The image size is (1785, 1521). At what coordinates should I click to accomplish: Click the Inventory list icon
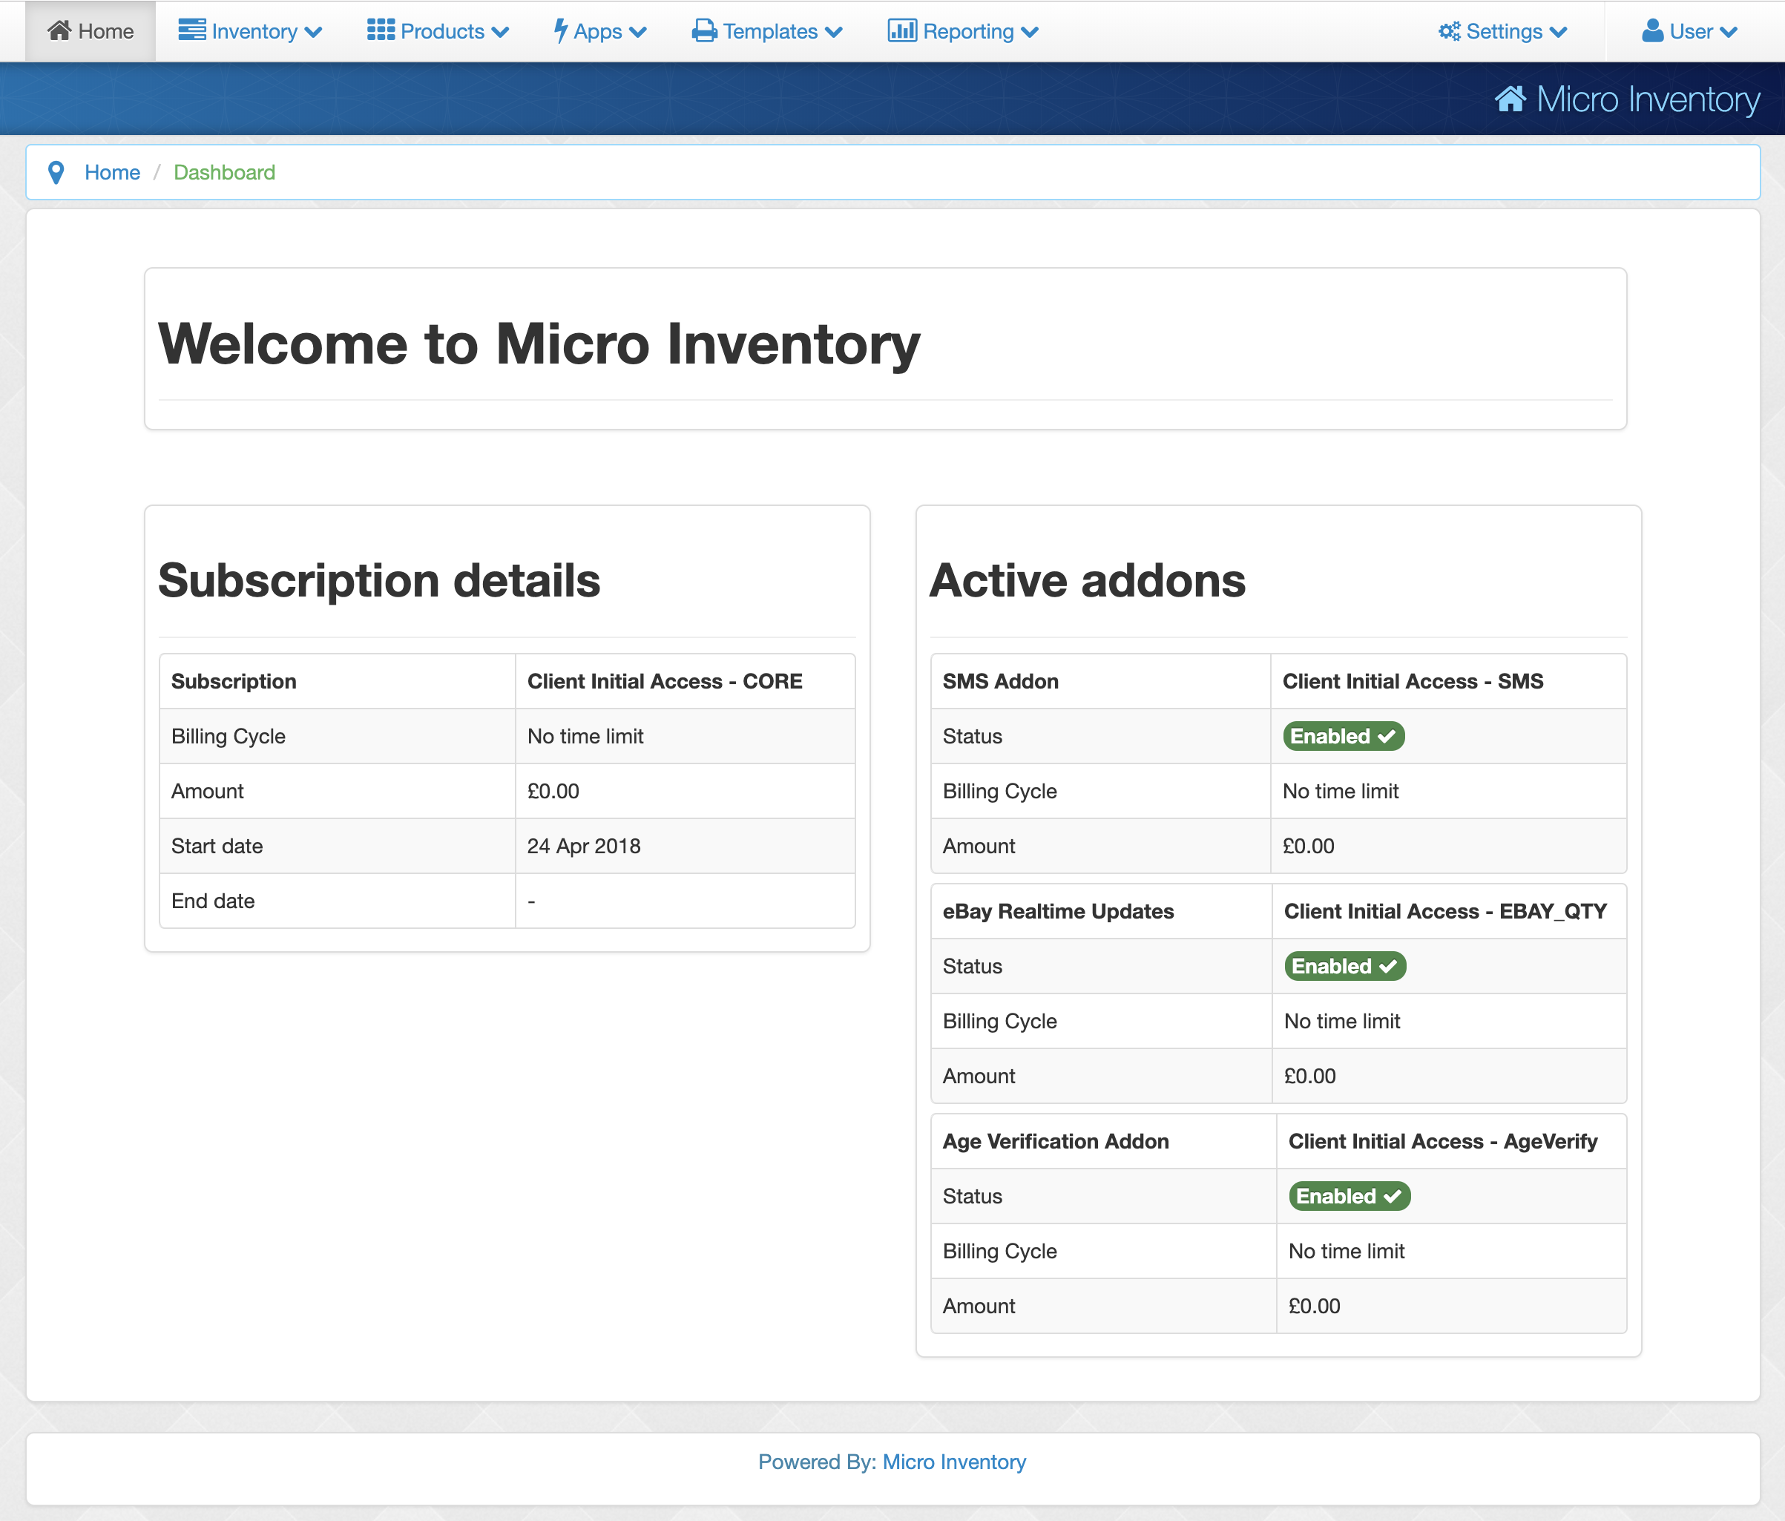coord(191,30)
